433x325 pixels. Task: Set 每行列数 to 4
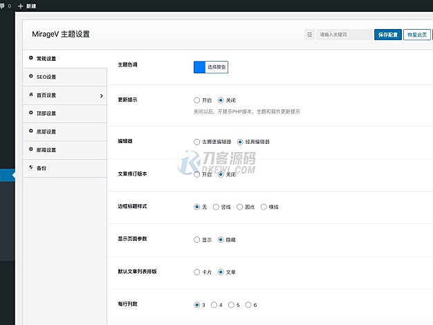214,305
